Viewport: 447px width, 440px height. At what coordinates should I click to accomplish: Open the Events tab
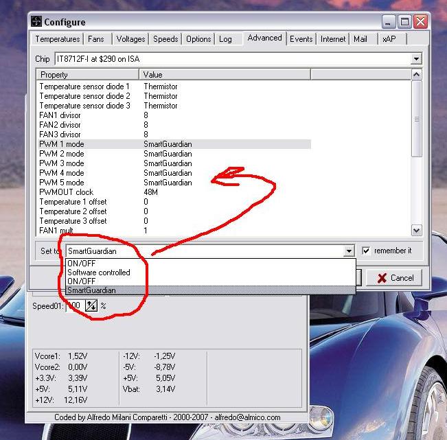tap(301, 38)
